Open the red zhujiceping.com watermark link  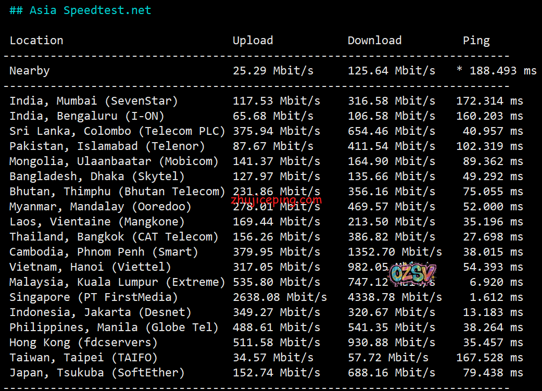click(276, 199)
